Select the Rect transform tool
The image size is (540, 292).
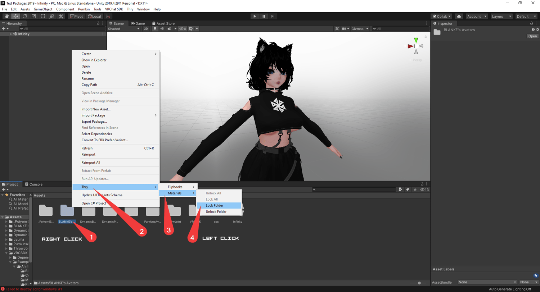[42, 16]
